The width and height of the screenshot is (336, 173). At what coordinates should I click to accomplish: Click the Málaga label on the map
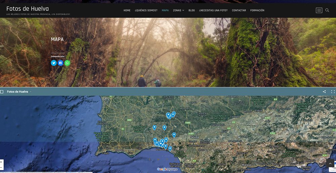(x=246, y=165)
